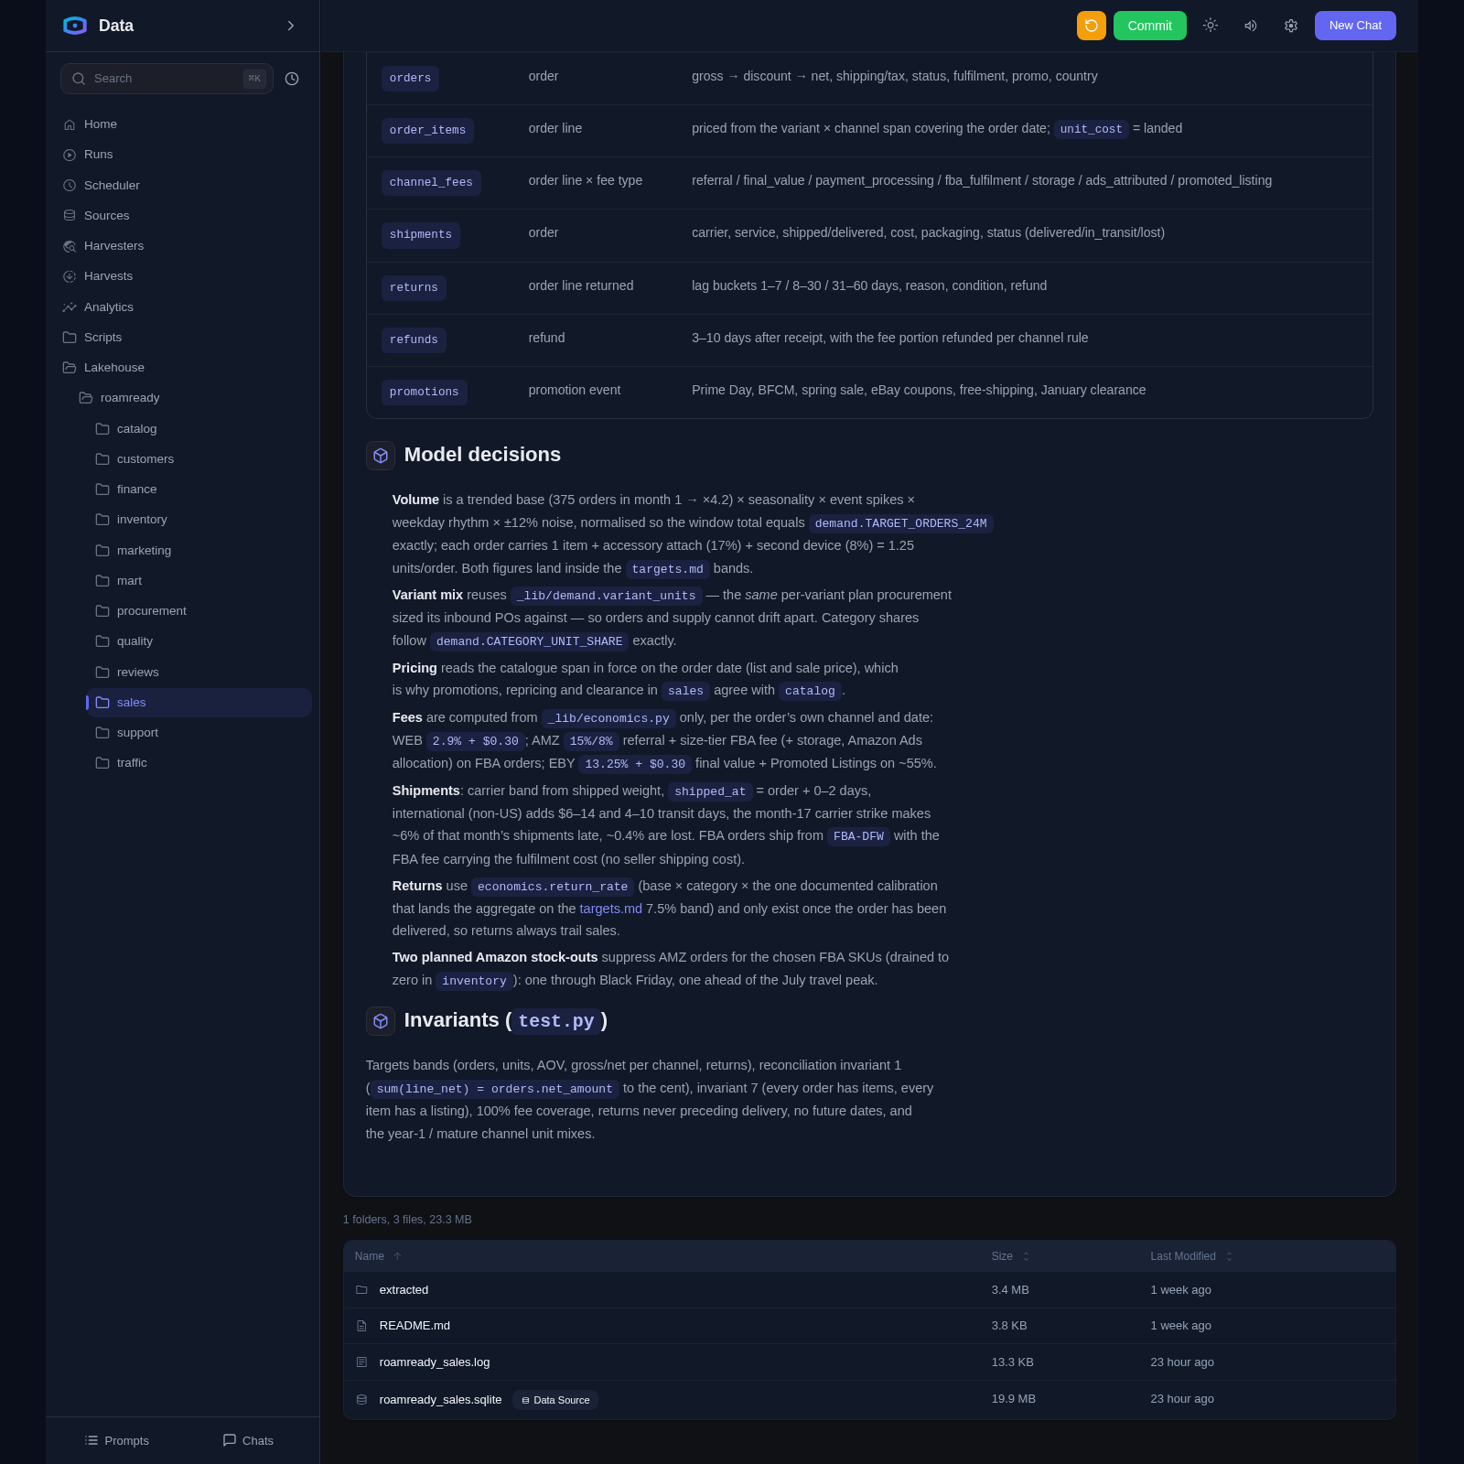Click the Data Source badge
The image size is (1464, 1464).
[555, 1400]
